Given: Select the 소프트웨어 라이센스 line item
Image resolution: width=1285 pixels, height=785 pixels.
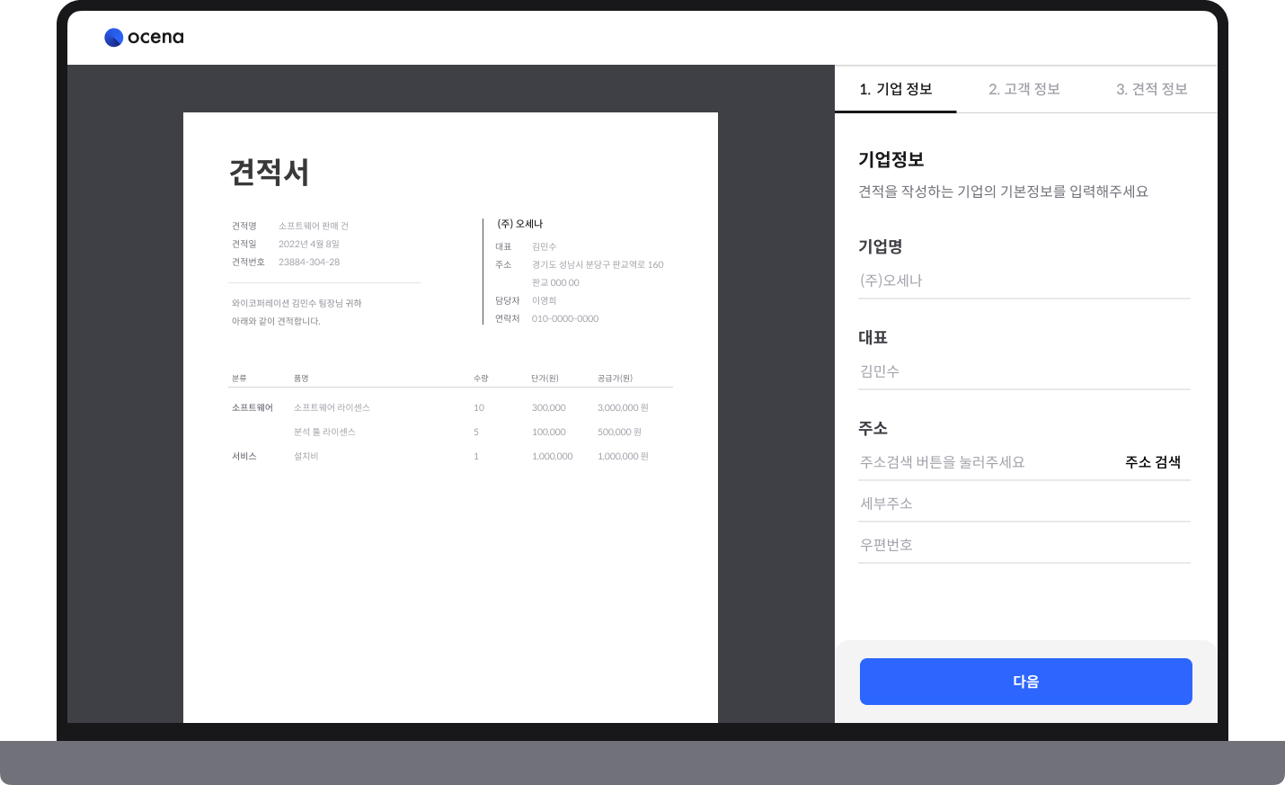Looking at the screenshot, I should click(x=331, y=407).
